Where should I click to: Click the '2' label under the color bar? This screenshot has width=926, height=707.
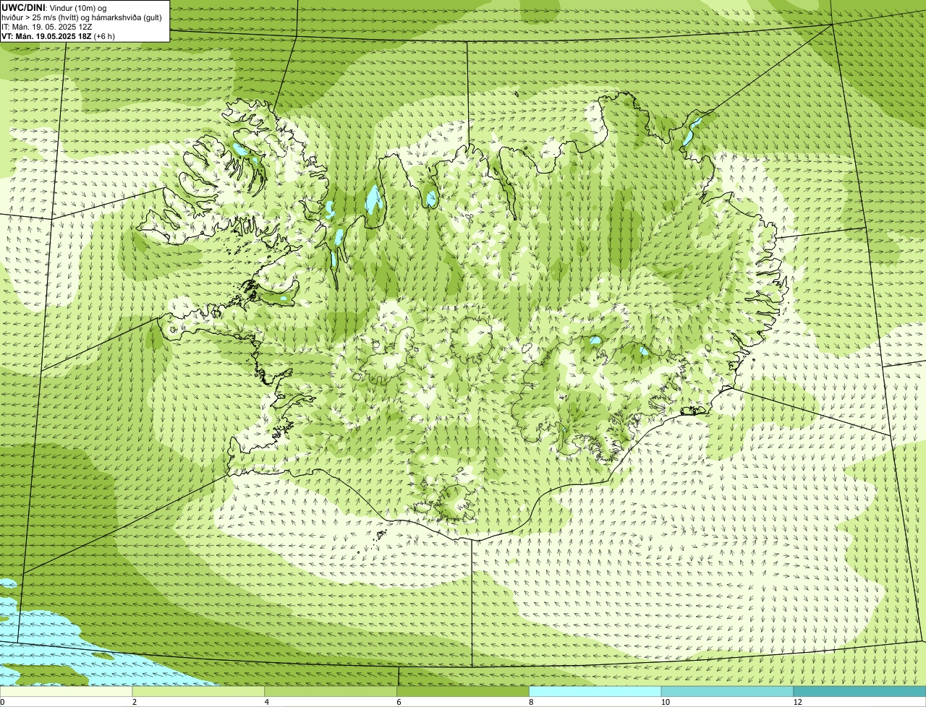click(x=134, y=702)
